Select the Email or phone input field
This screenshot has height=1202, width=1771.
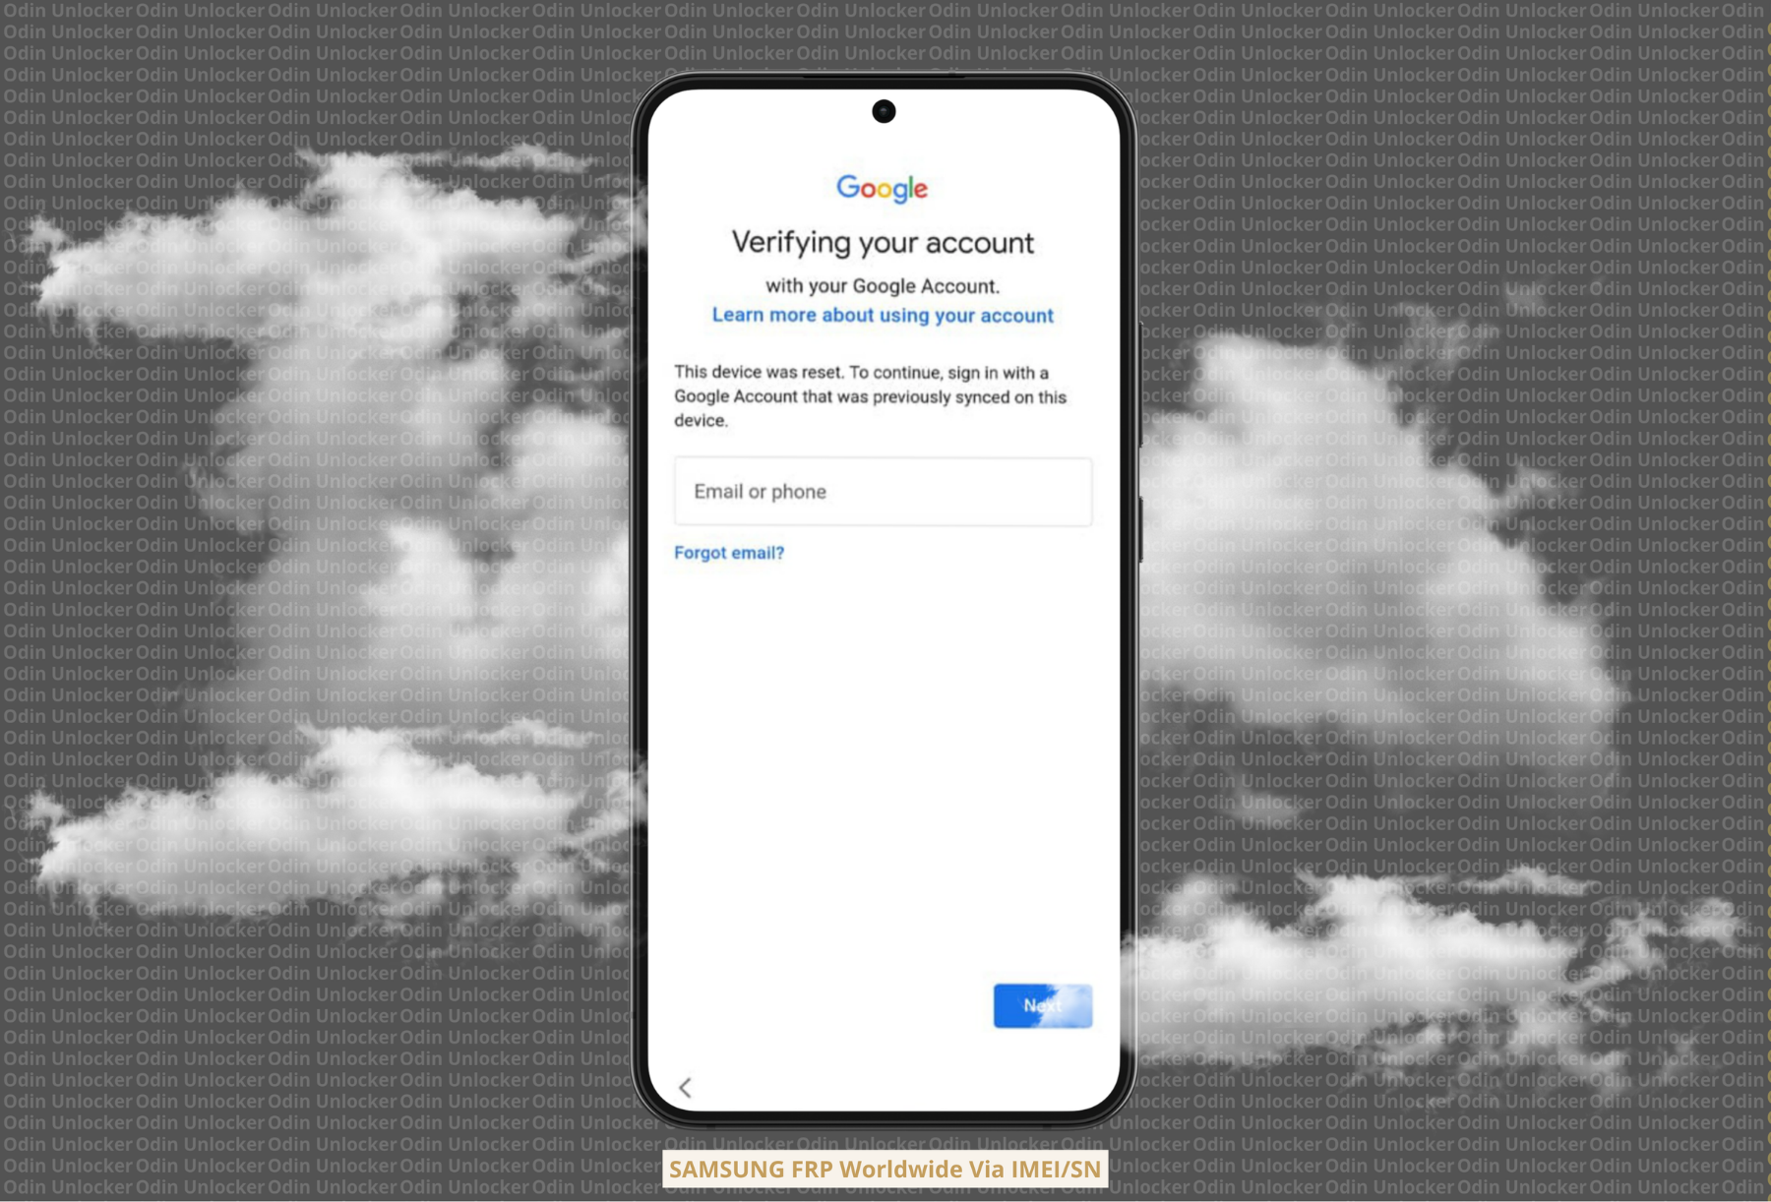pos(883,491)
